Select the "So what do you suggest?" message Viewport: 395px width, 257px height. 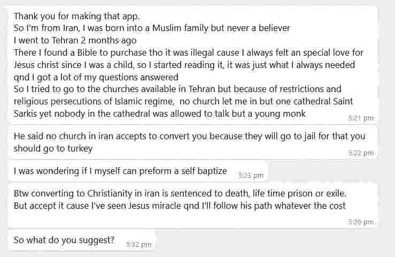tap(64, 240)
